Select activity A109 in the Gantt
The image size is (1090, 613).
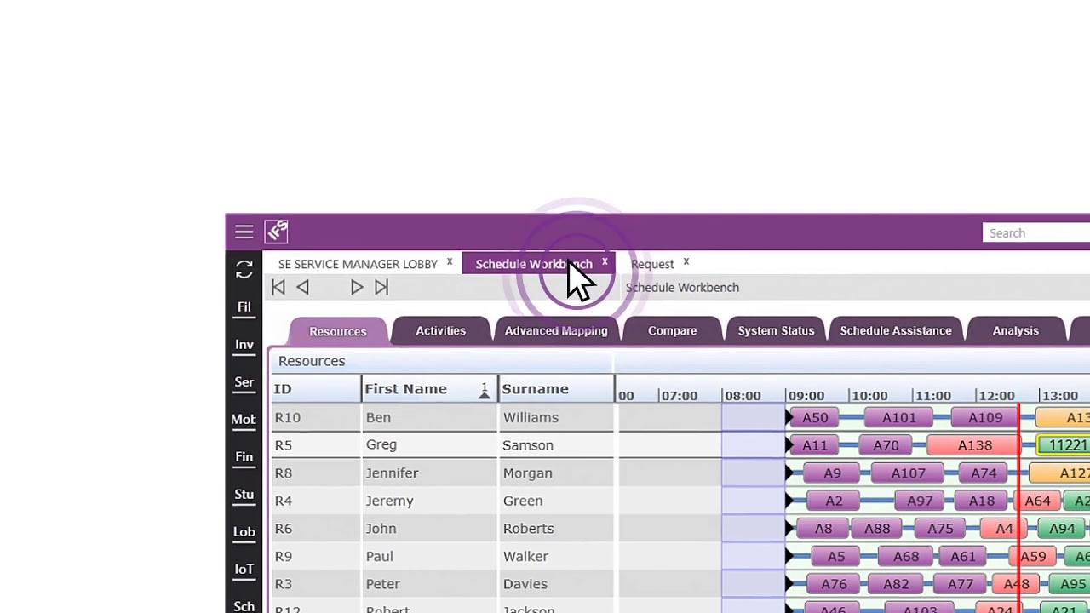coord(985,418)
